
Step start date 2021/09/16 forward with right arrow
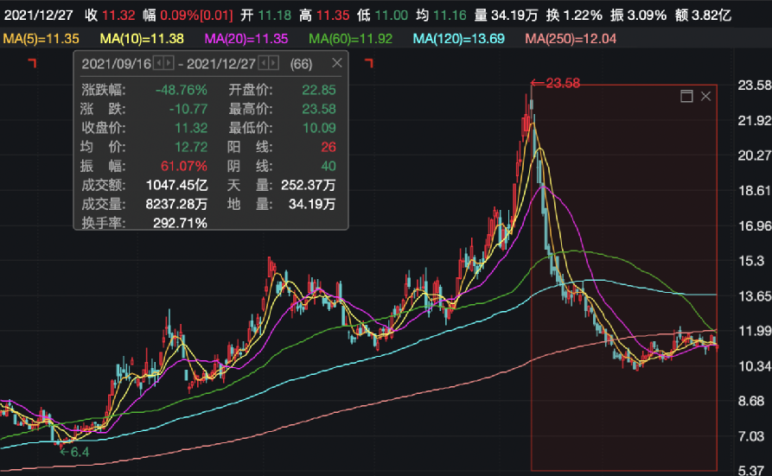click(x=168, y=64)
